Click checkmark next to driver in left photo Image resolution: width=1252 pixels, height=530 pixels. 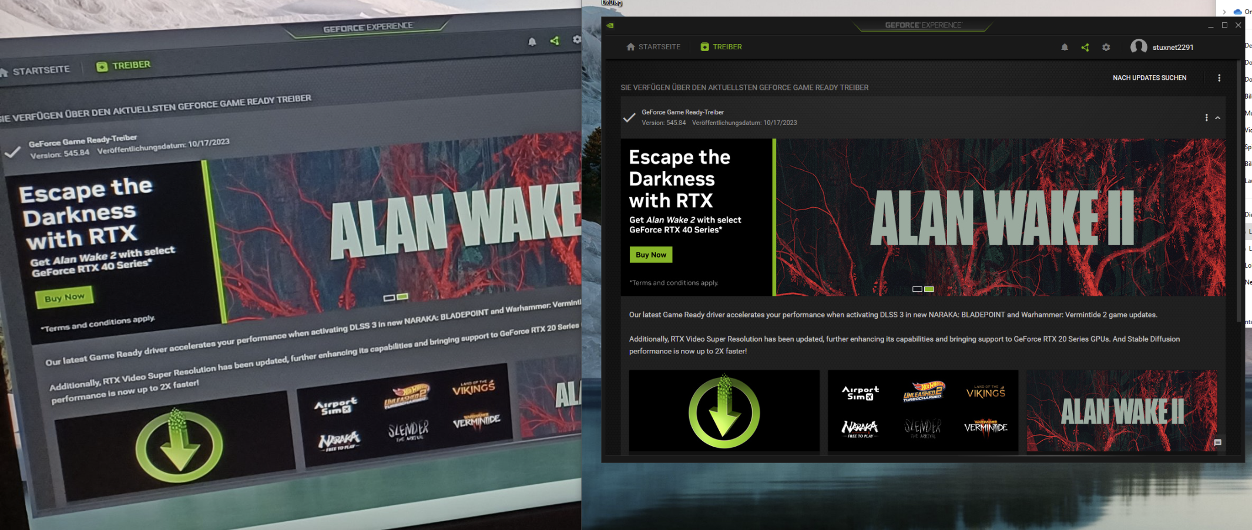[x=12, y=153]
